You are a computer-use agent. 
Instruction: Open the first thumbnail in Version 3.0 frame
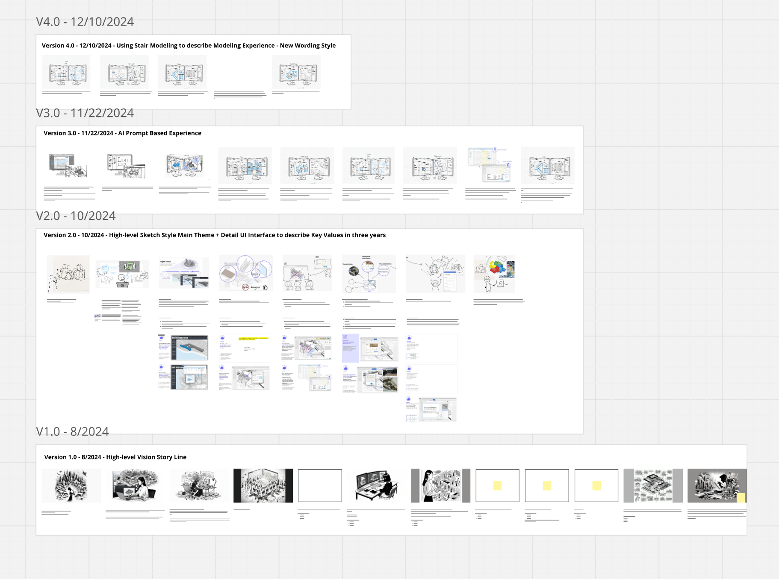pyautogui.click(x=68, y=166)
